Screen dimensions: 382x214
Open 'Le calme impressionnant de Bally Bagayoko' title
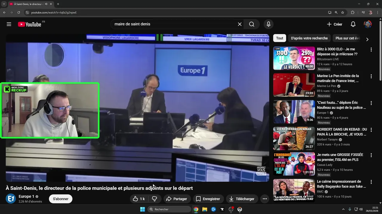(341, 184)
